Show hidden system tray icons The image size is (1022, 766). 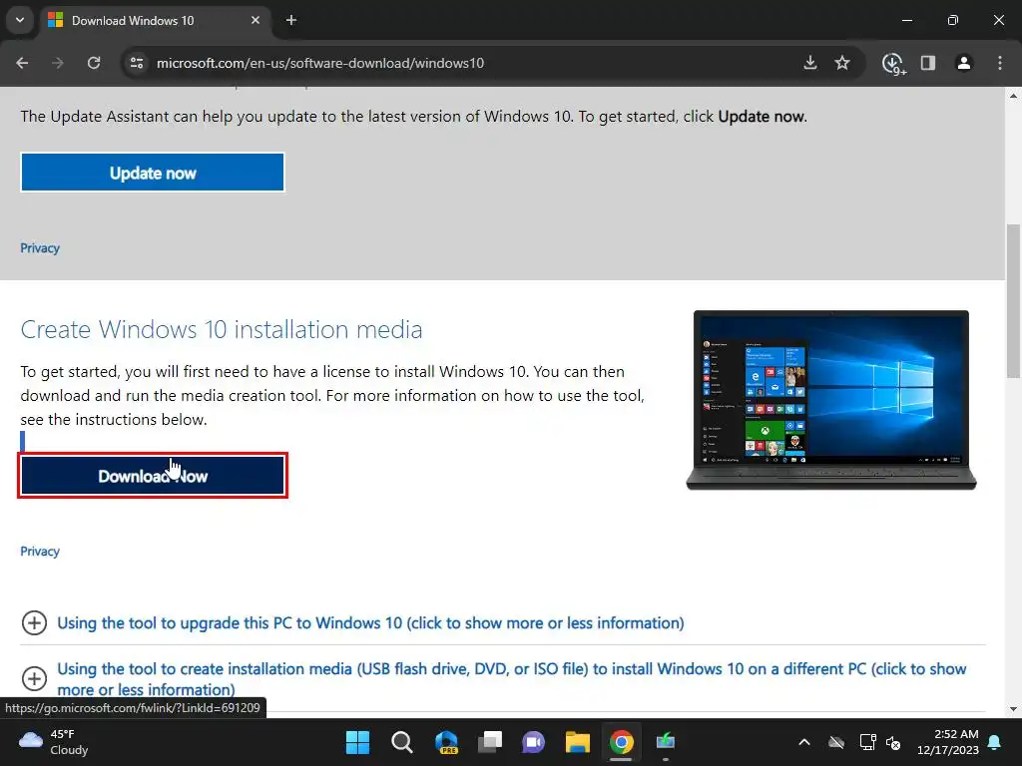[804, 742]
